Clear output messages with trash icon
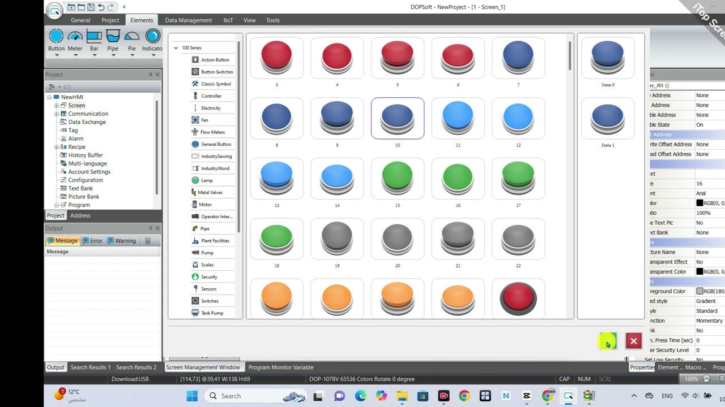 pos(147,241)
